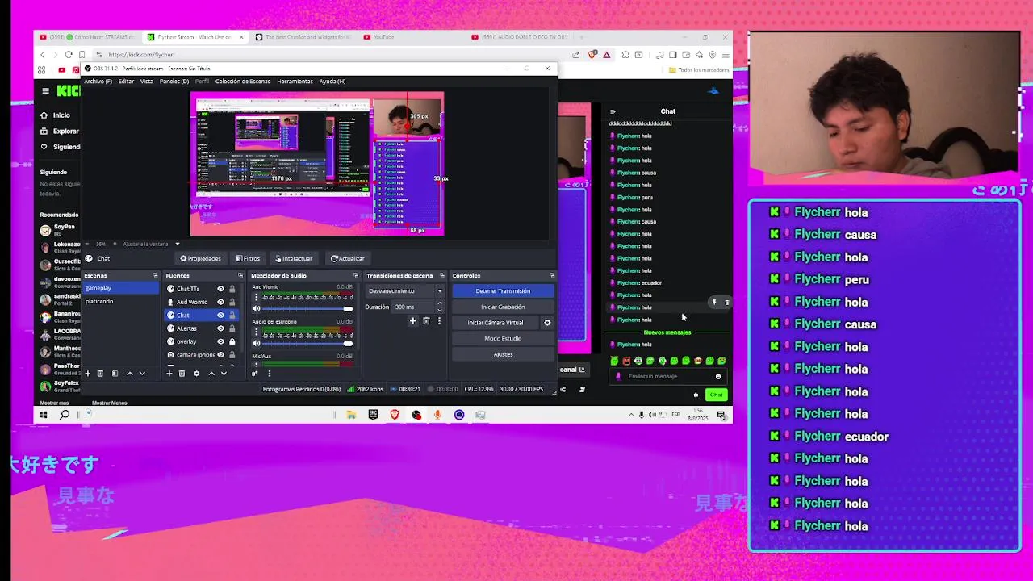The image size is (1033, 581).
Task: Click Iniciar Cámara Virtual button
Action: tap(496, 323)
